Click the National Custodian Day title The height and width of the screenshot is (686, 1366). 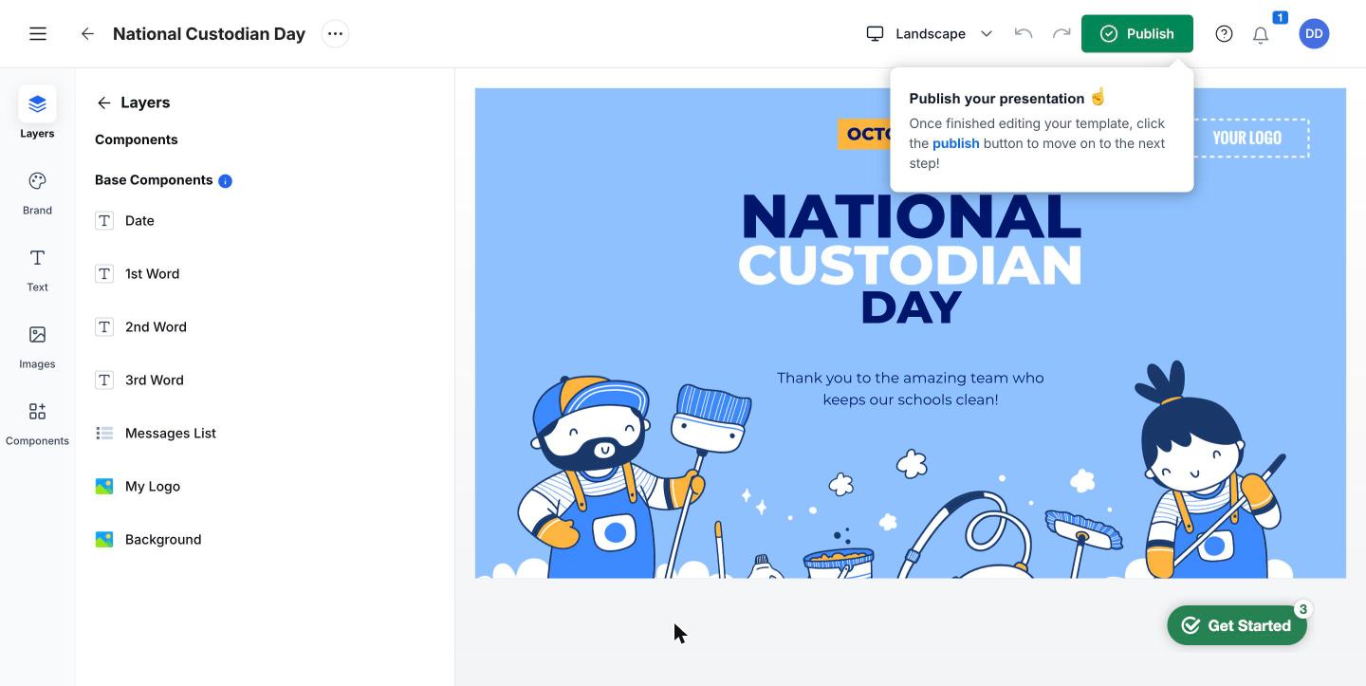(209, 34)
